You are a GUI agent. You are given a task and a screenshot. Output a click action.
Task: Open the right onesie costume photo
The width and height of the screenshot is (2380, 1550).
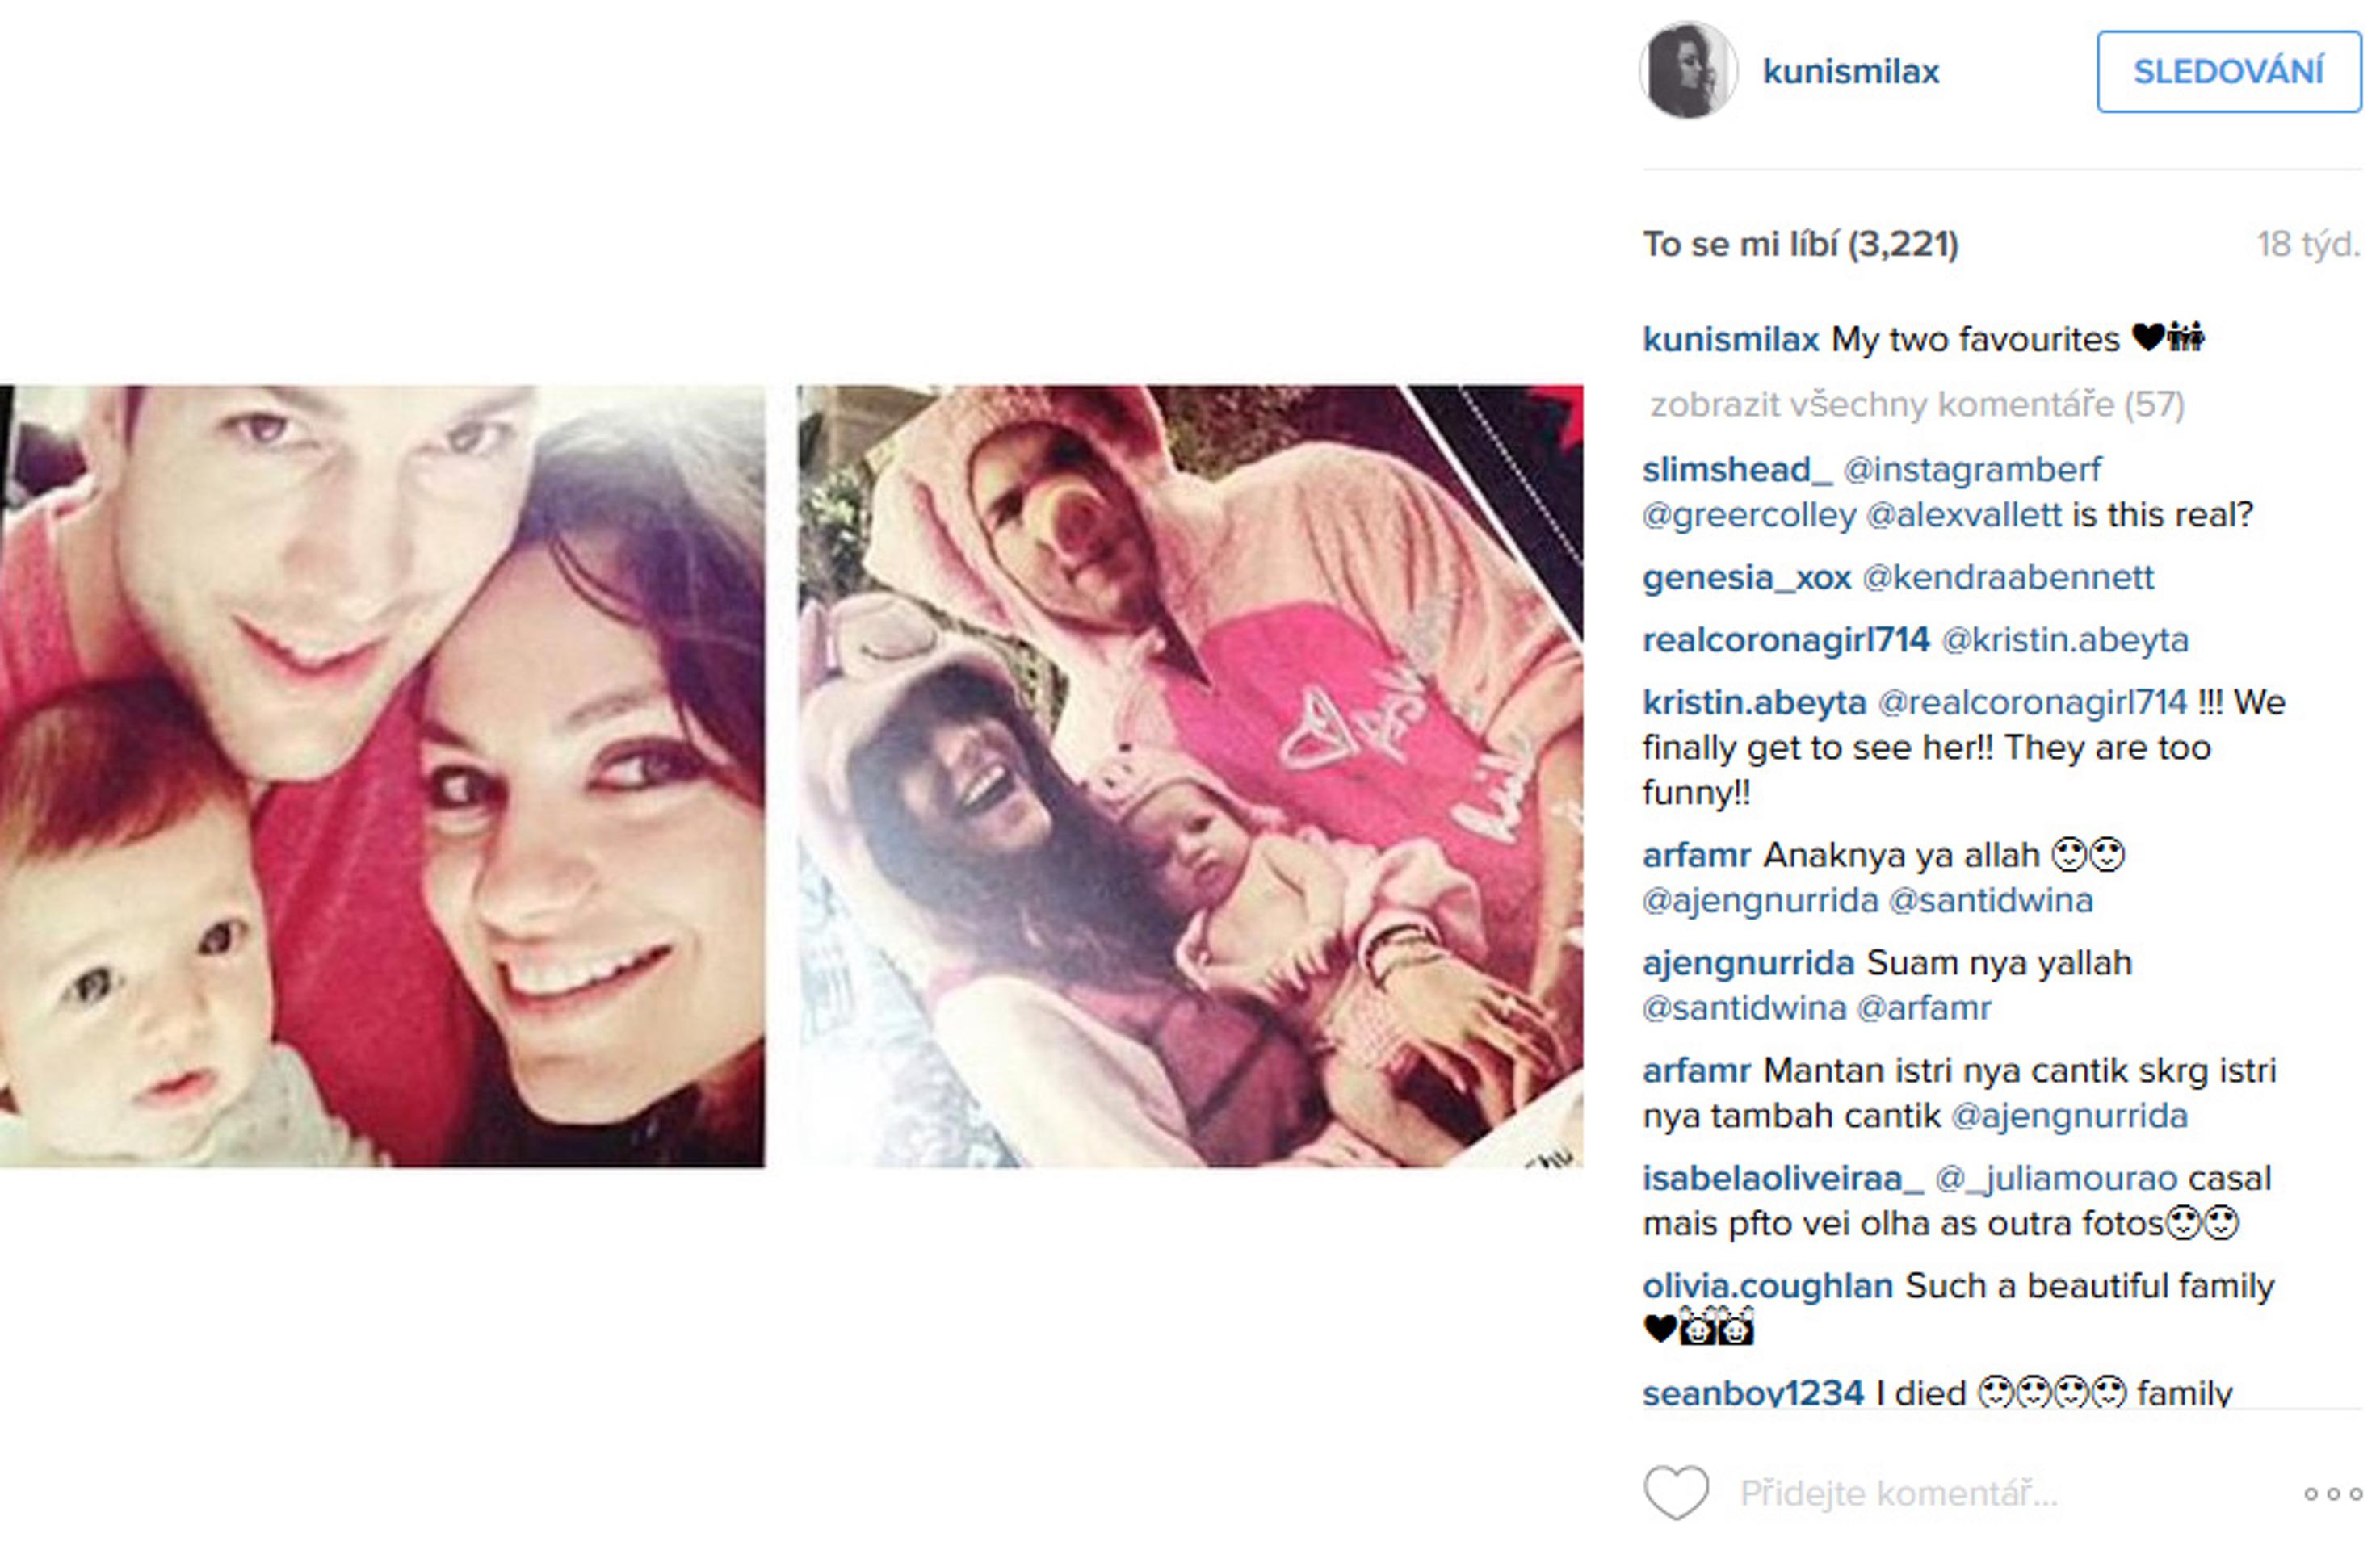1190,777
